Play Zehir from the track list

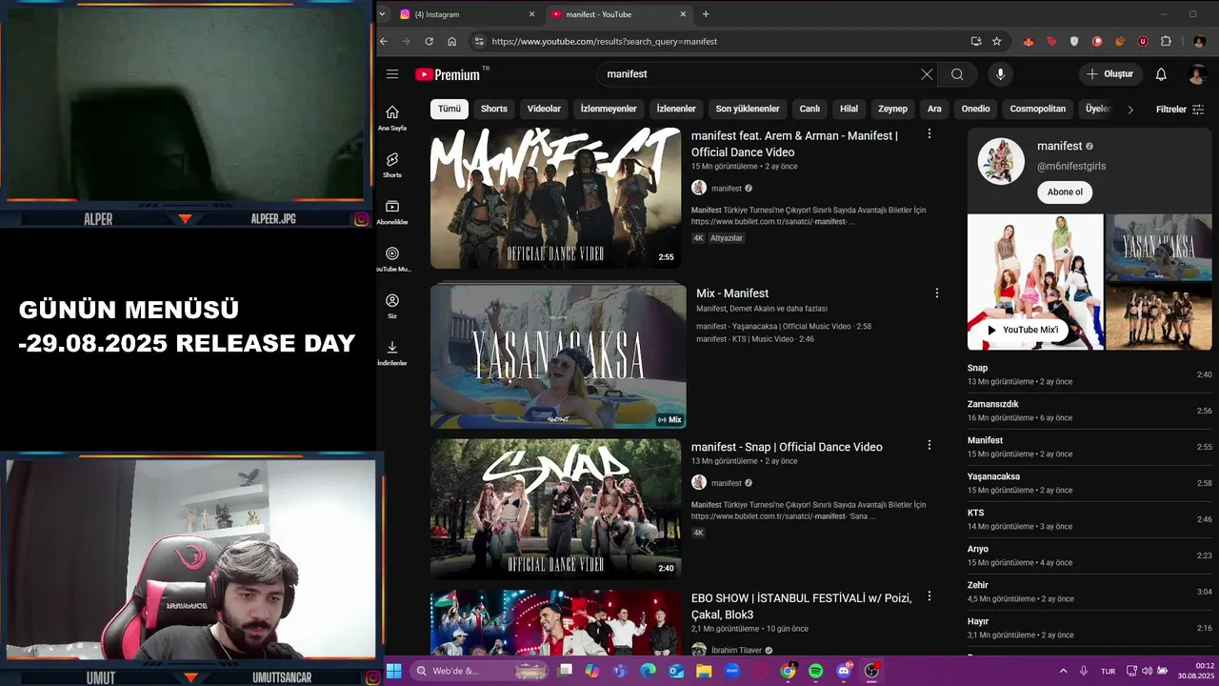[x=1089, y=592]
